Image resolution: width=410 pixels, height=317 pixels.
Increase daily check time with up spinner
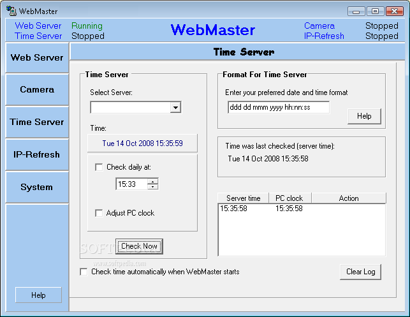pos(152,181)
